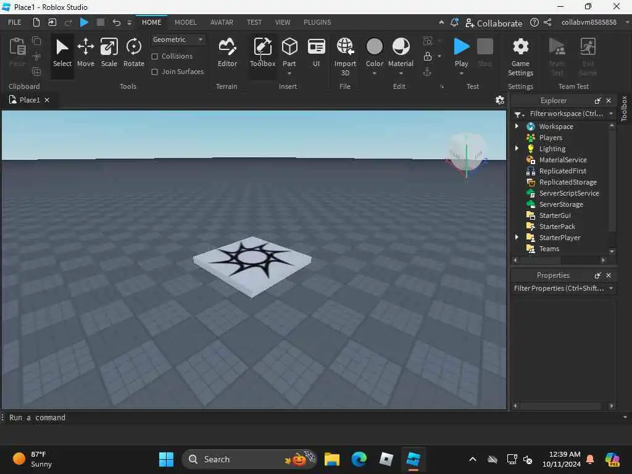Click the new file icon in quick access
The image size is (632, 474).
click(x=36, y=22)
